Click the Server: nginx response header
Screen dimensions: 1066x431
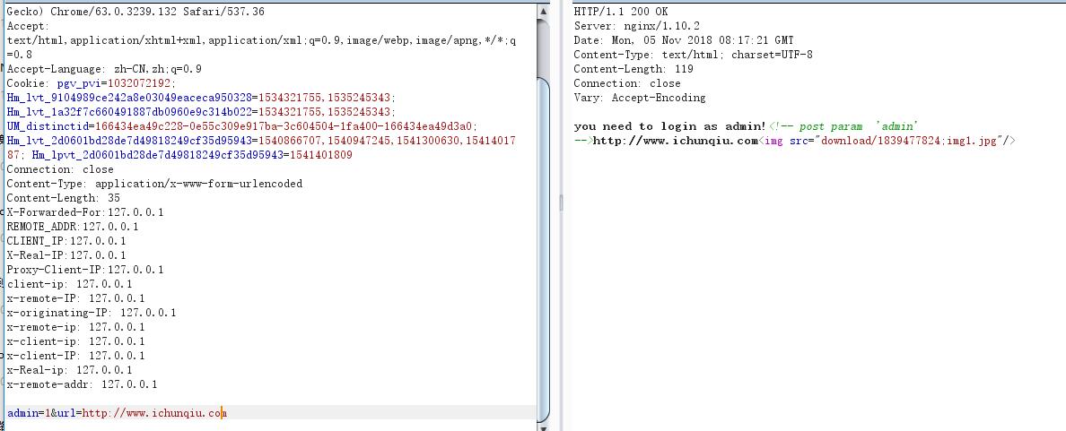point(637,26)
